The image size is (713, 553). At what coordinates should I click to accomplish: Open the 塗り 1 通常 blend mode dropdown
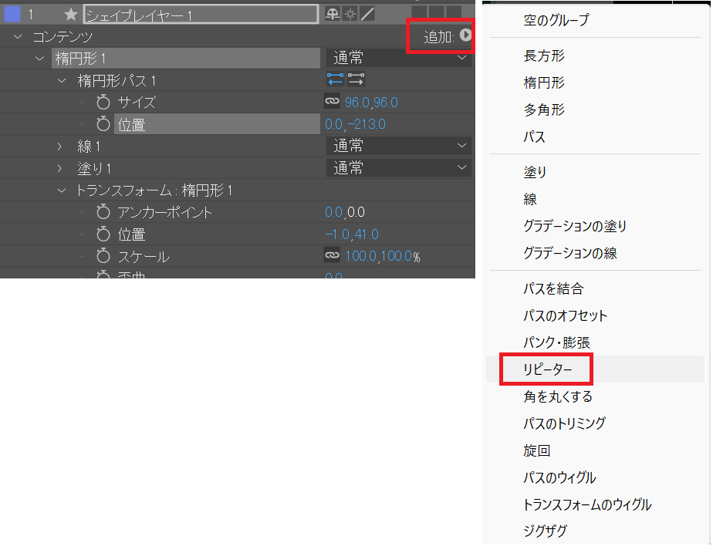point(399,168)
